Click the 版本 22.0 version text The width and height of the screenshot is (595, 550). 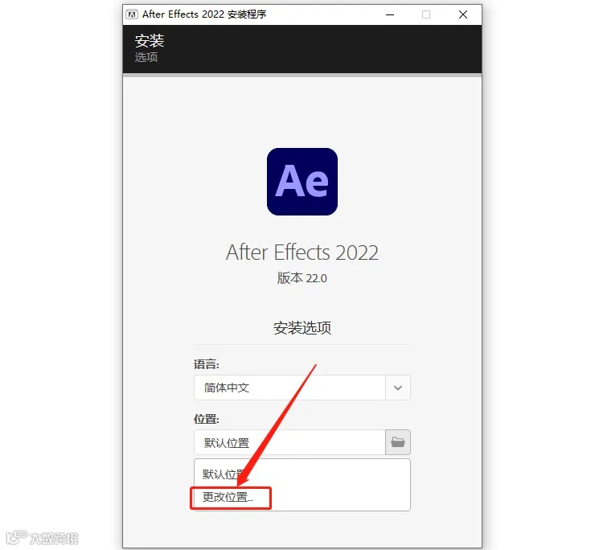pos(302,278)
